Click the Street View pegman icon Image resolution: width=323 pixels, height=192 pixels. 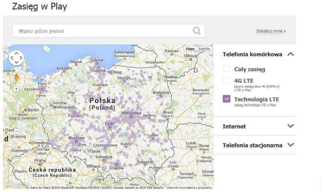point(16,78)
